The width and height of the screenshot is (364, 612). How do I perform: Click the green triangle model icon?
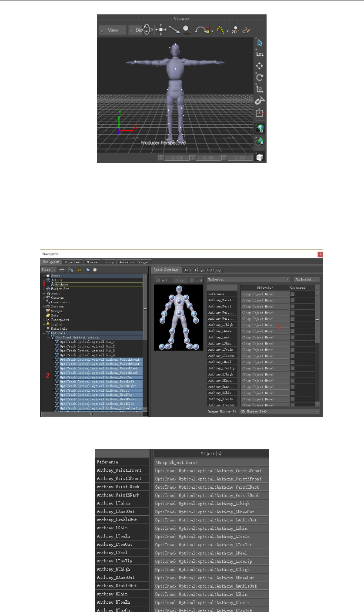[x=260, y=141]
